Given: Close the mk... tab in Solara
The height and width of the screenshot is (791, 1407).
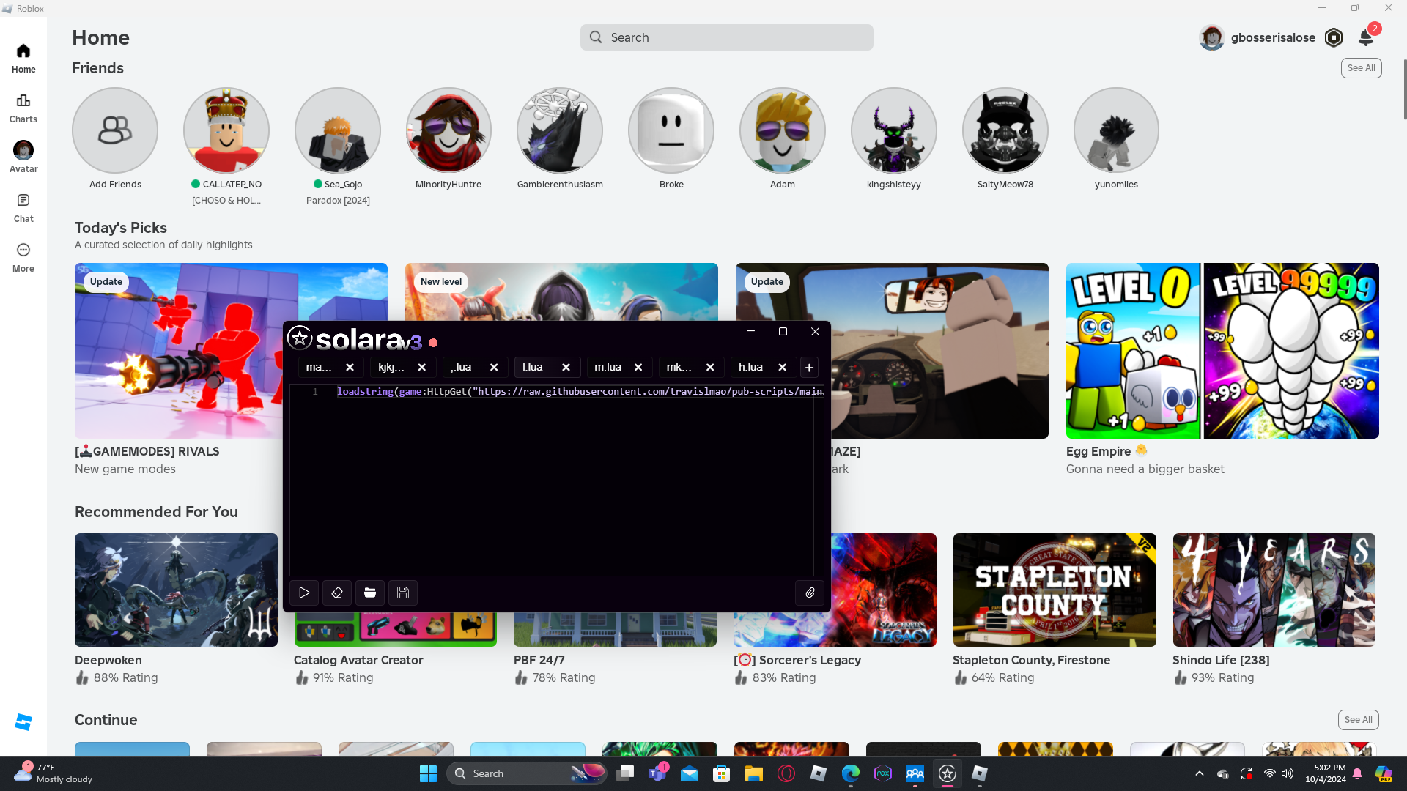Looking at the screenshot, I should [x=710, y=368].
